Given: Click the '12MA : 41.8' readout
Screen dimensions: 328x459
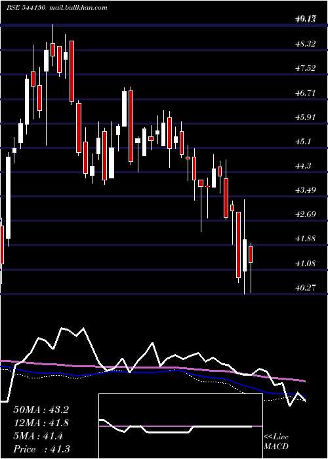Looking at the screenshot, I should [41, 423].
